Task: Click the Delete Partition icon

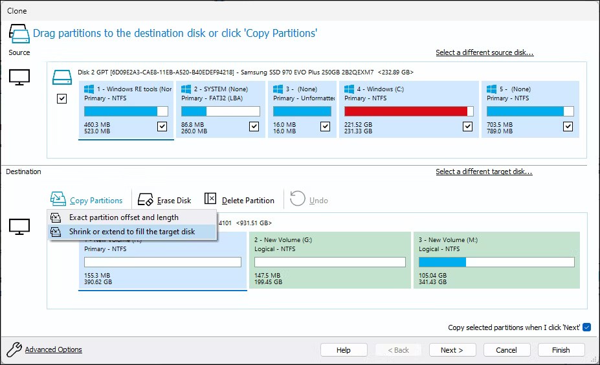Action: 210,199
